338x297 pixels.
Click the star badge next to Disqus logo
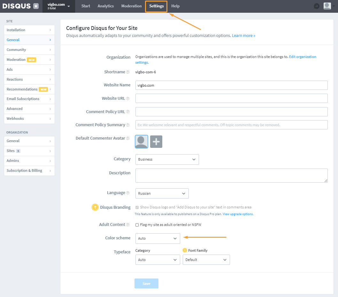(36, 6)
